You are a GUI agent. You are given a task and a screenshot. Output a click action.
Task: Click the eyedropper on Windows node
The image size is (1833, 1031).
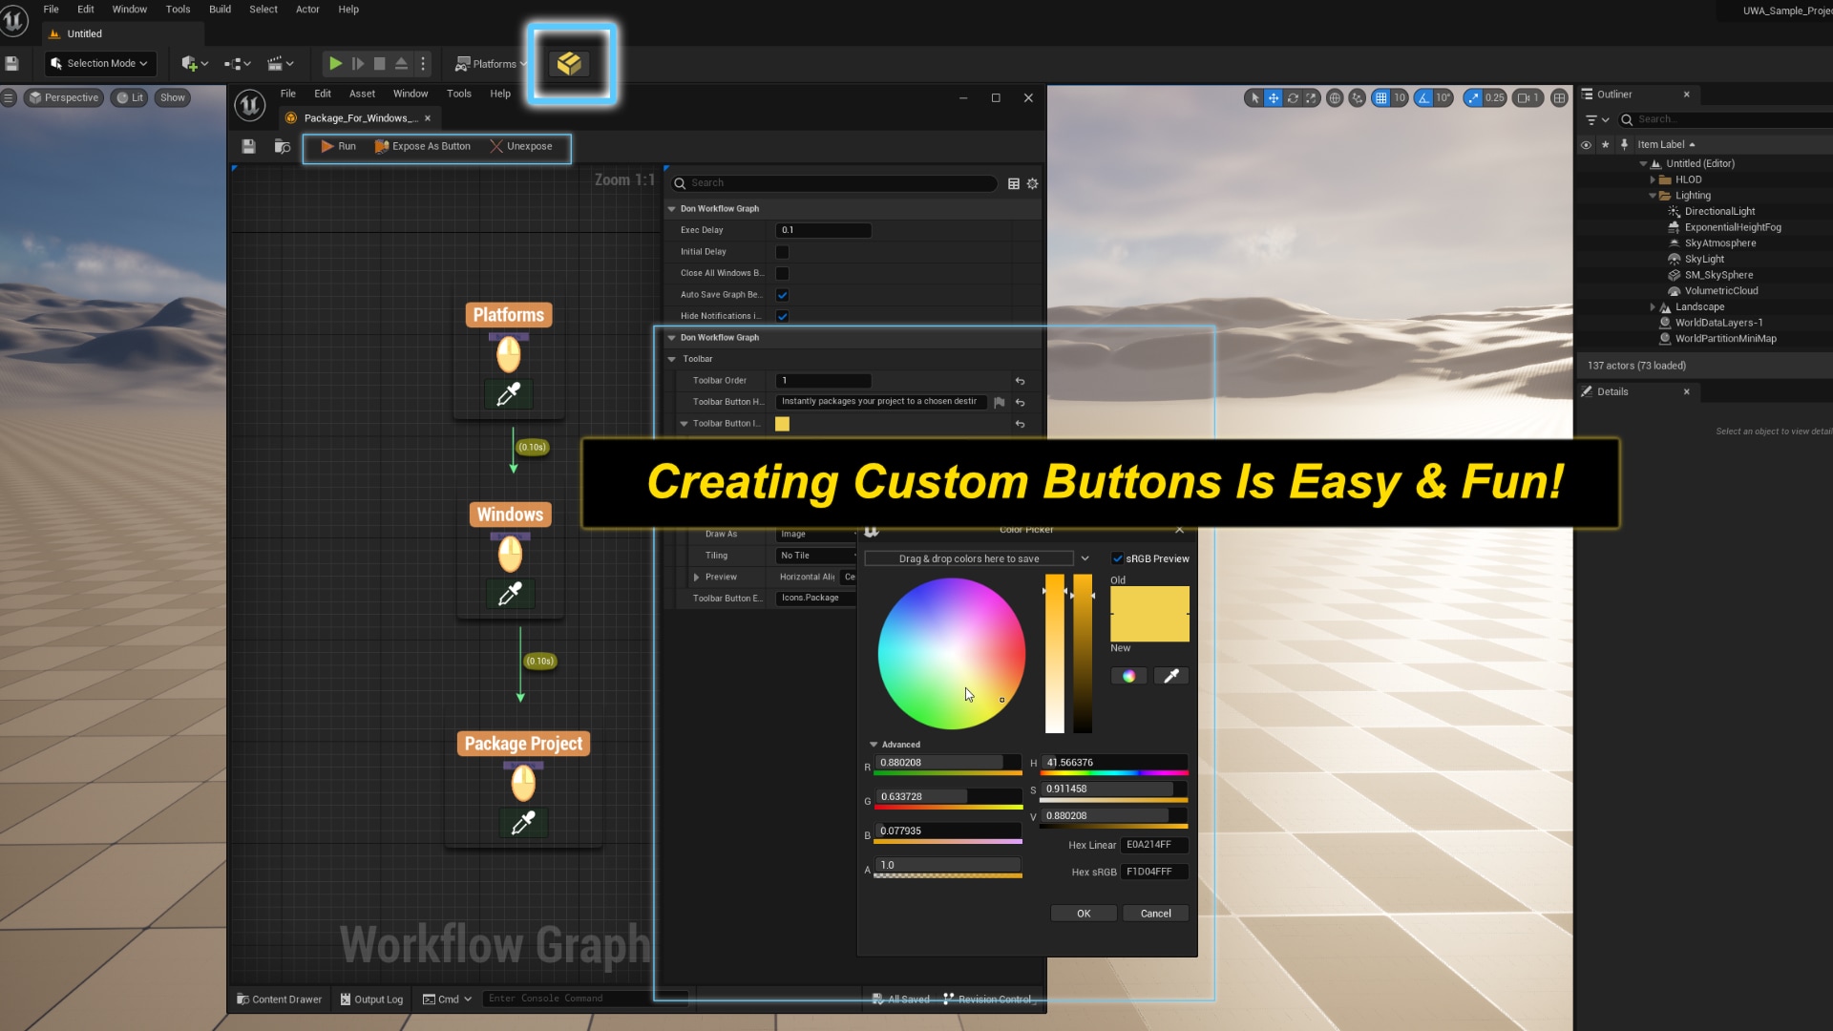(x=510, y=594)
